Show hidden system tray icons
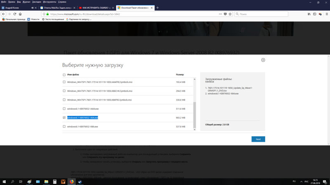The width and height of the screenshot is (330, 185). click(x=302, y=182)
